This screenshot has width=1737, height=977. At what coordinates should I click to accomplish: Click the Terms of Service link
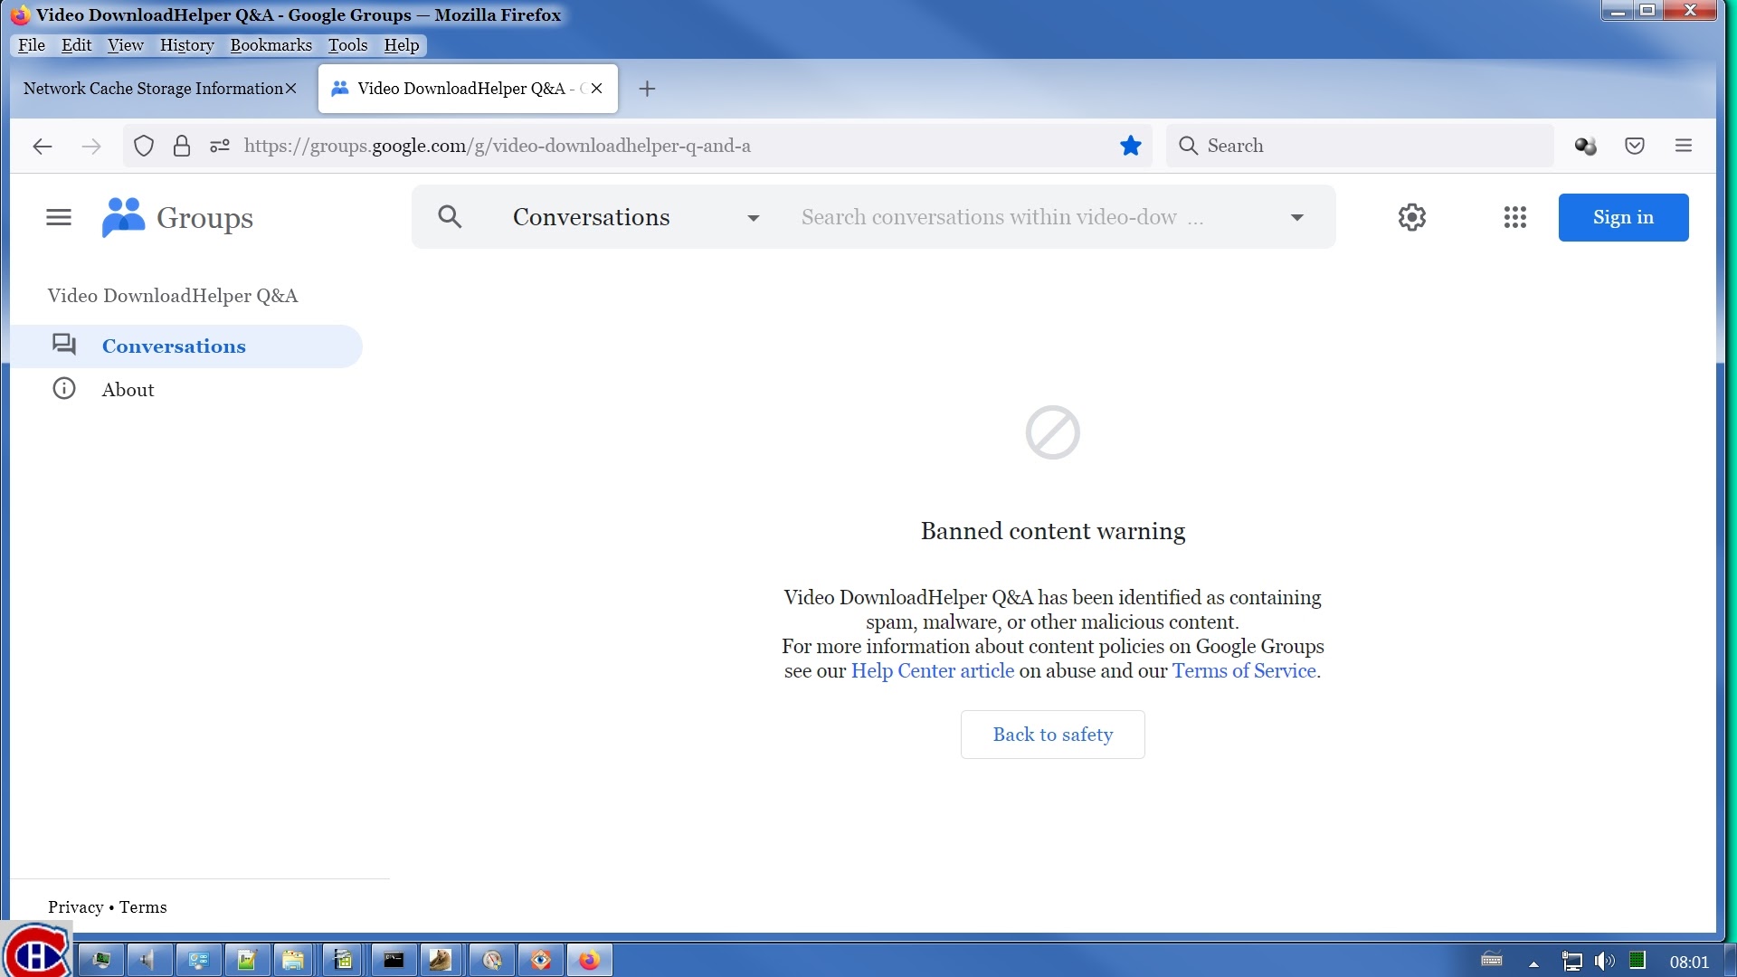[x=1243, y=670]
